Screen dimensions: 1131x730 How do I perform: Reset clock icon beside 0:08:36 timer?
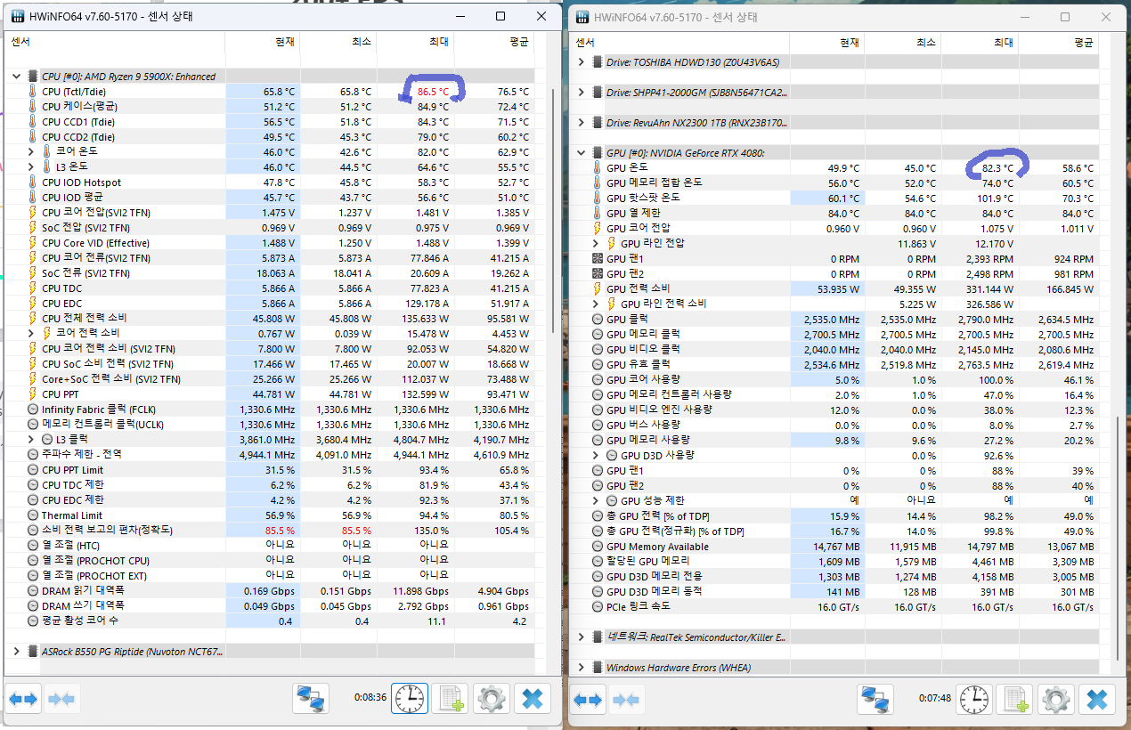click(x=411, y=699)
